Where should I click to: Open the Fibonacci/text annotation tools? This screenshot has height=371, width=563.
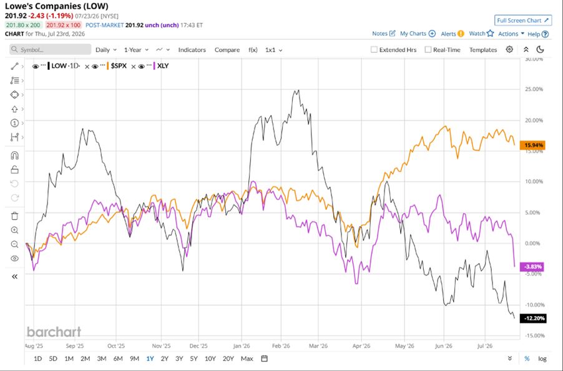point(14,81)
